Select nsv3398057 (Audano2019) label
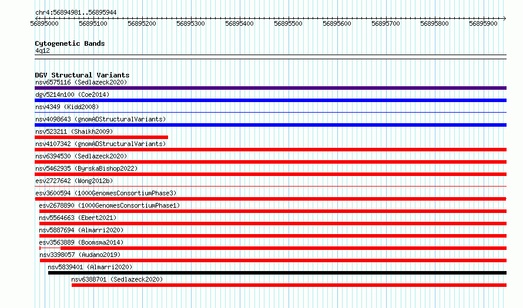 click(x=80, y=255)
